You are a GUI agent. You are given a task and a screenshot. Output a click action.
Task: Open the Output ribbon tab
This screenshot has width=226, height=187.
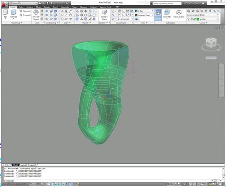(93, 7)
